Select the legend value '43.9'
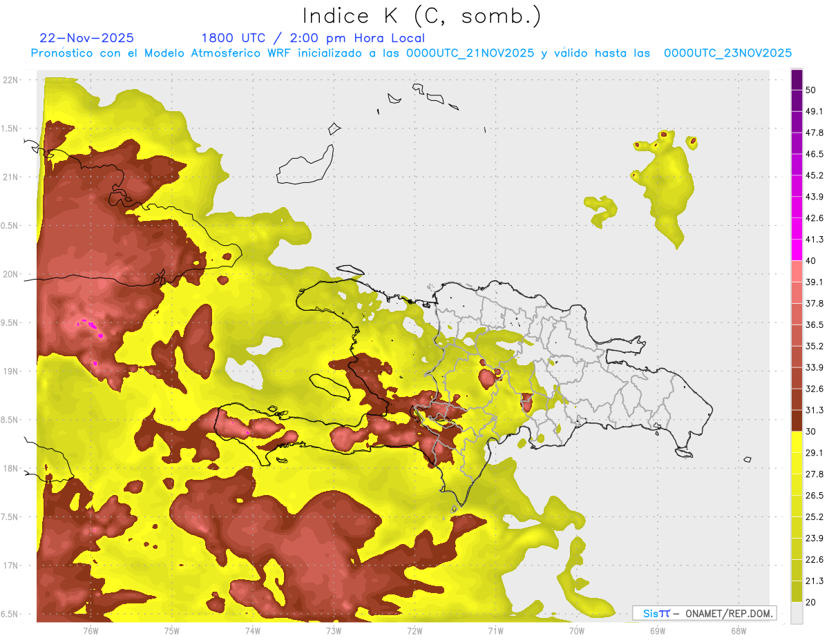This screenshot has height=640, width=829. pyautogui.click(x=814, y=197)
